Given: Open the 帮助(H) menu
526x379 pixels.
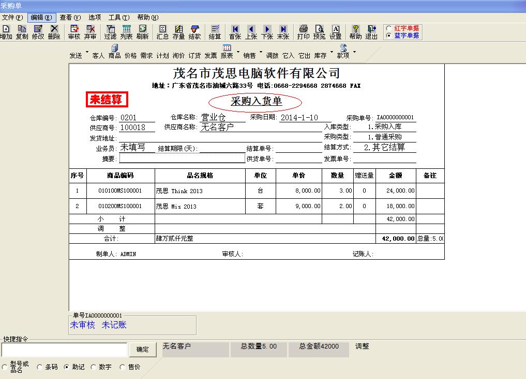Looking at the screenshot, I should 147,18.
